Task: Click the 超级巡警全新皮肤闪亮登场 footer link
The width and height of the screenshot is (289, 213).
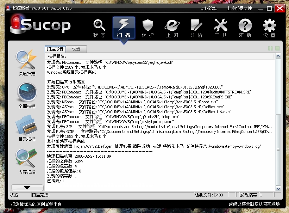Action: 254,204
